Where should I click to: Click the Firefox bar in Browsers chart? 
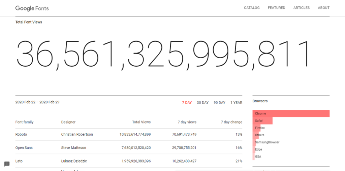pos(256,128)
